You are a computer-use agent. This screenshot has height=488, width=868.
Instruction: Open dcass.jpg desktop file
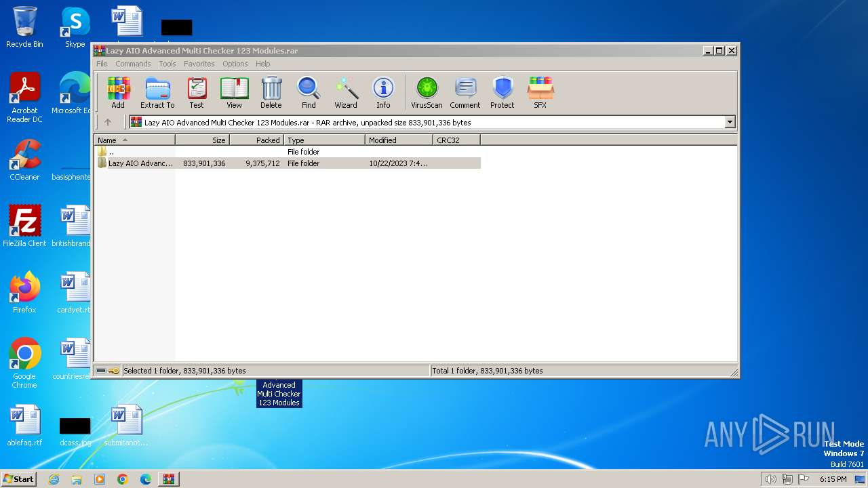tap(75, 430)
